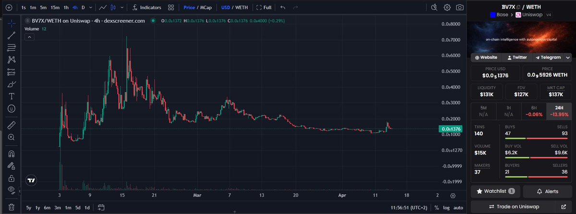Switch chart to Price view
576x214 pixels.
[189, 7]
